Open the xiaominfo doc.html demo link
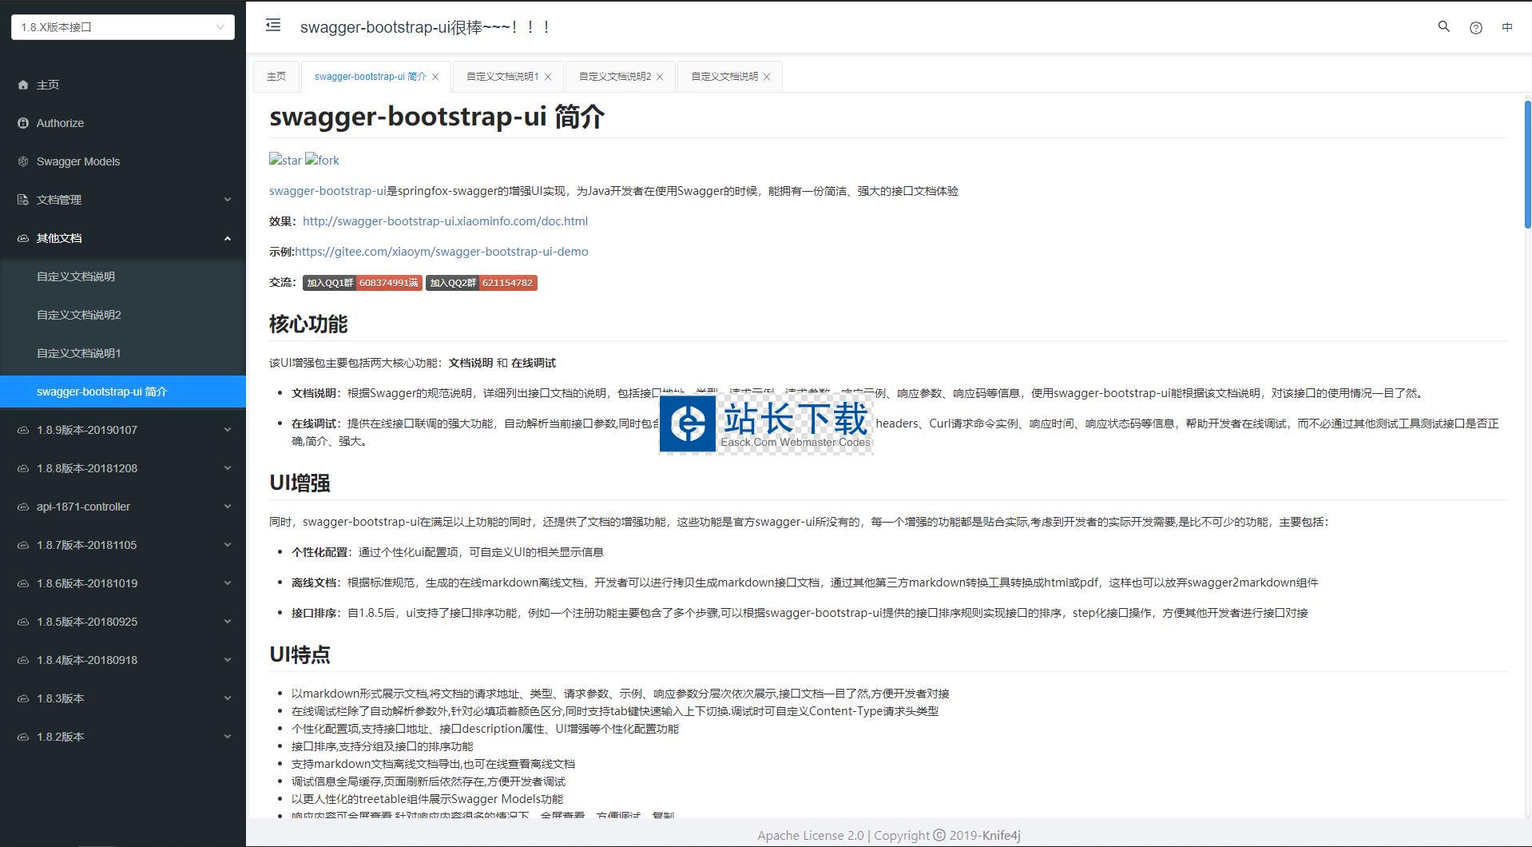Screen dimensions: 1532x847 [x=445, y=221]
